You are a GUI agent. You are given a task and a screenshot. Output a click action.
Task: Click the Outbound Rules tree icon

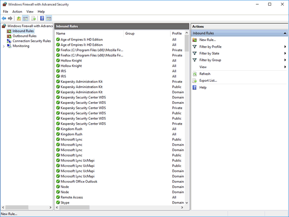click(x=9, y=36)
